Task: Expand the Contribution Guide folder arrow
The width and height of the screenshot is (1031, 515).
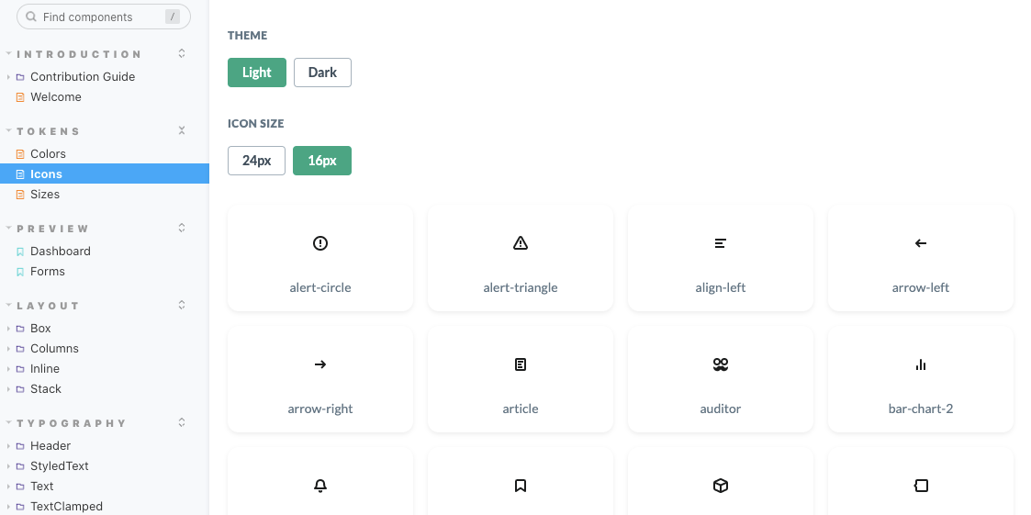Action: click(8, 77)
